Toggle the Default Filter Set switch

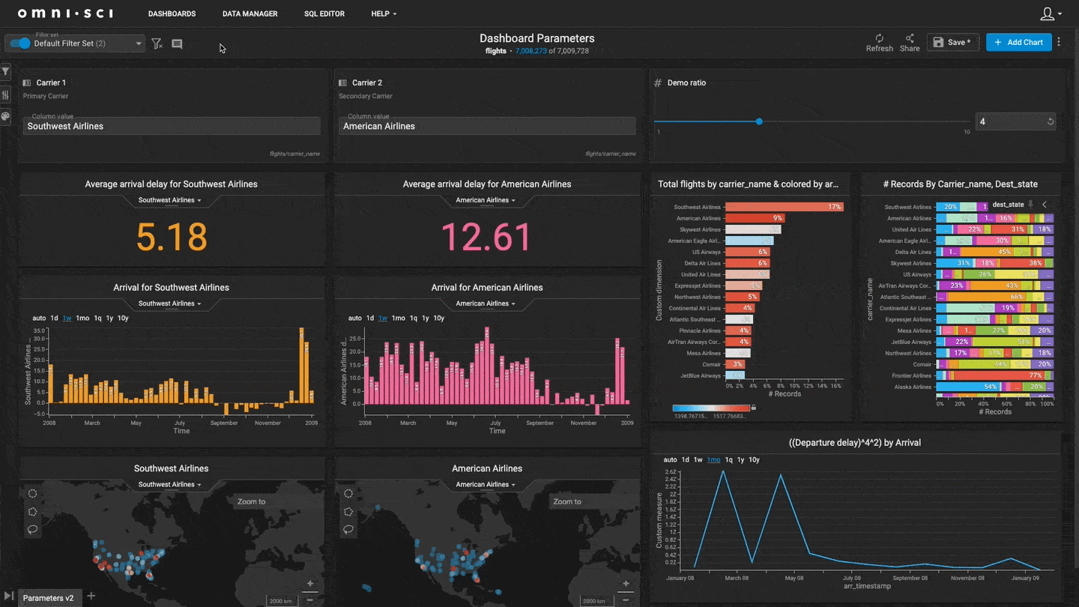(20, 43)
